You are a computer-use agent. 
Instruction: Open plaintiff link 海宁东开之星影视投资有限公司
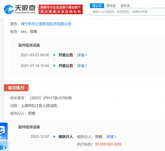click(46, 24)
